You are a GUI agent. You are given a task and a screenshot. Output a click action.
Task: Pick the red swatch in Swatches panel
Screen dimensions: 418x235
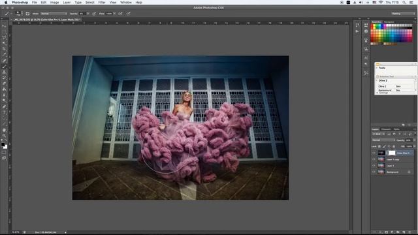[372, 26]
